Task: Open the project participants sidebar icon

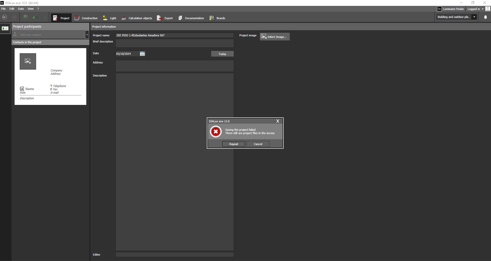Action: click(x=5, y=28)
